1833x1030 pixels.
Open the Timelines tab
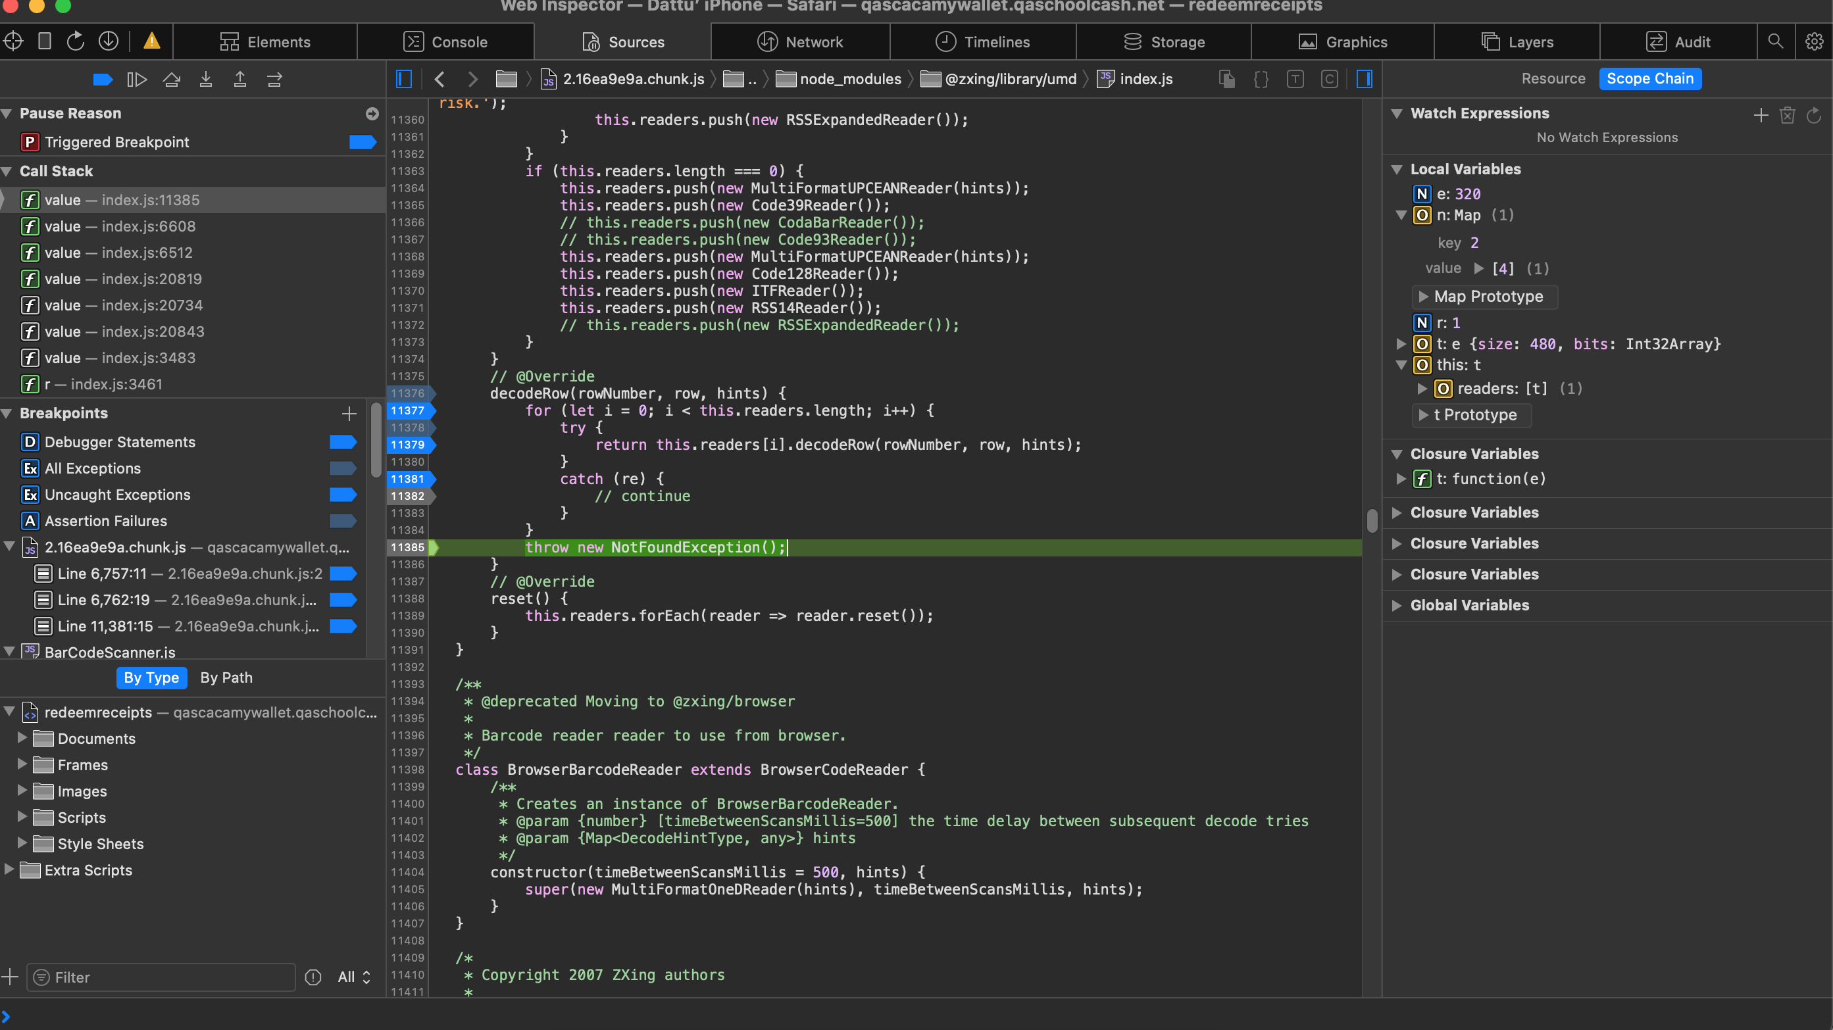[x=983, y=42]
